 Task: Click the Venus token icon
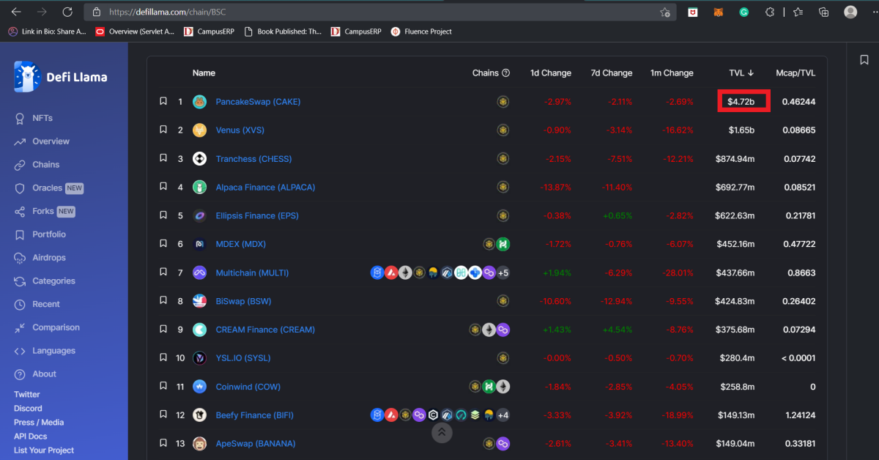point(199,130)
